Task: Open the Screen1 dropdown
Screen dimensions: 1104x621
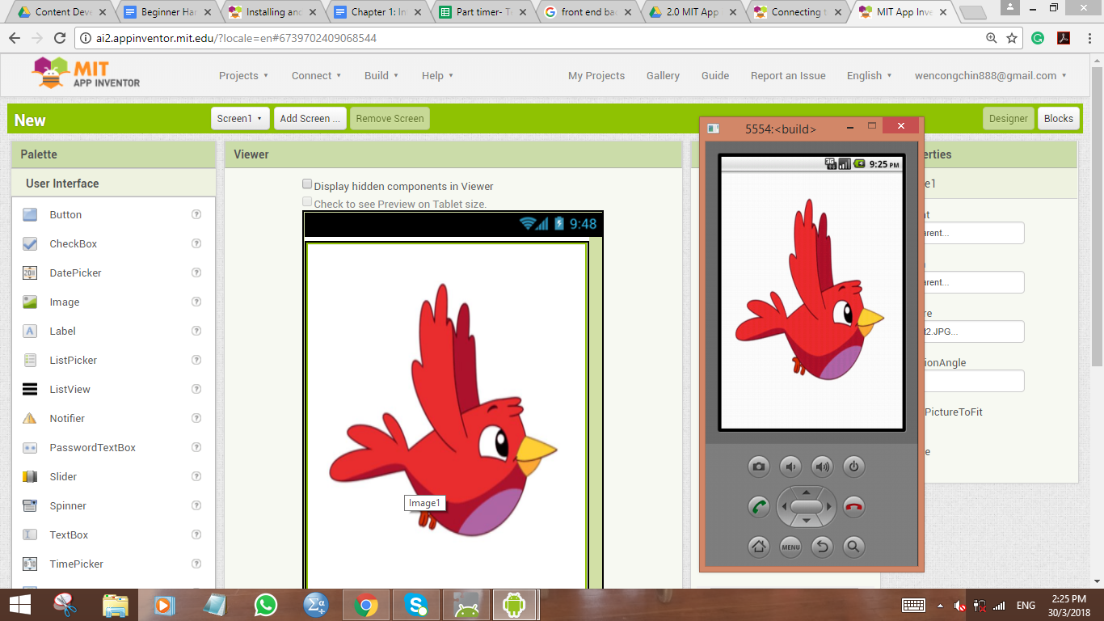Action: (x=239, y=119)
